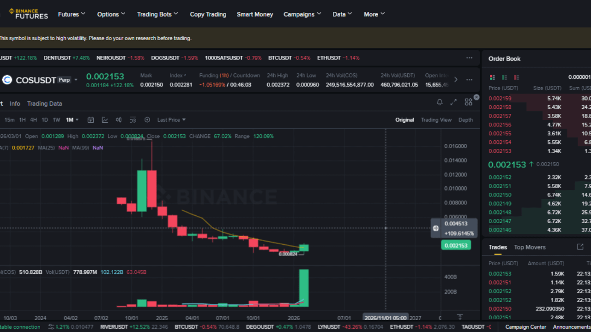Switch to the Trading Data tab
Viewport: 591px width, 332px height.
[x=44, y=104]
